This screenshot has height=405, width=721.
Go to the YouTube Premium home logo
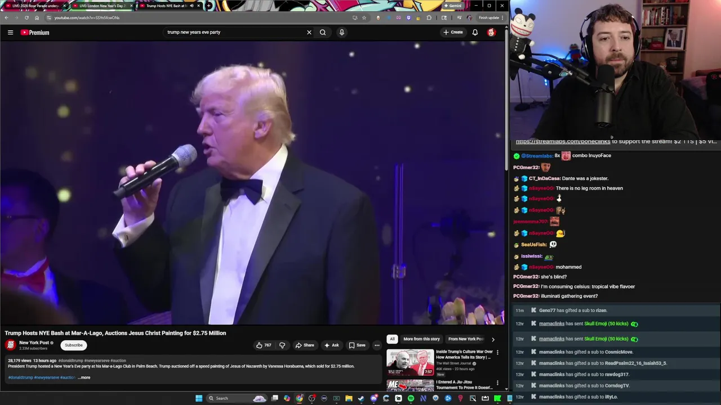pos(35,32)
